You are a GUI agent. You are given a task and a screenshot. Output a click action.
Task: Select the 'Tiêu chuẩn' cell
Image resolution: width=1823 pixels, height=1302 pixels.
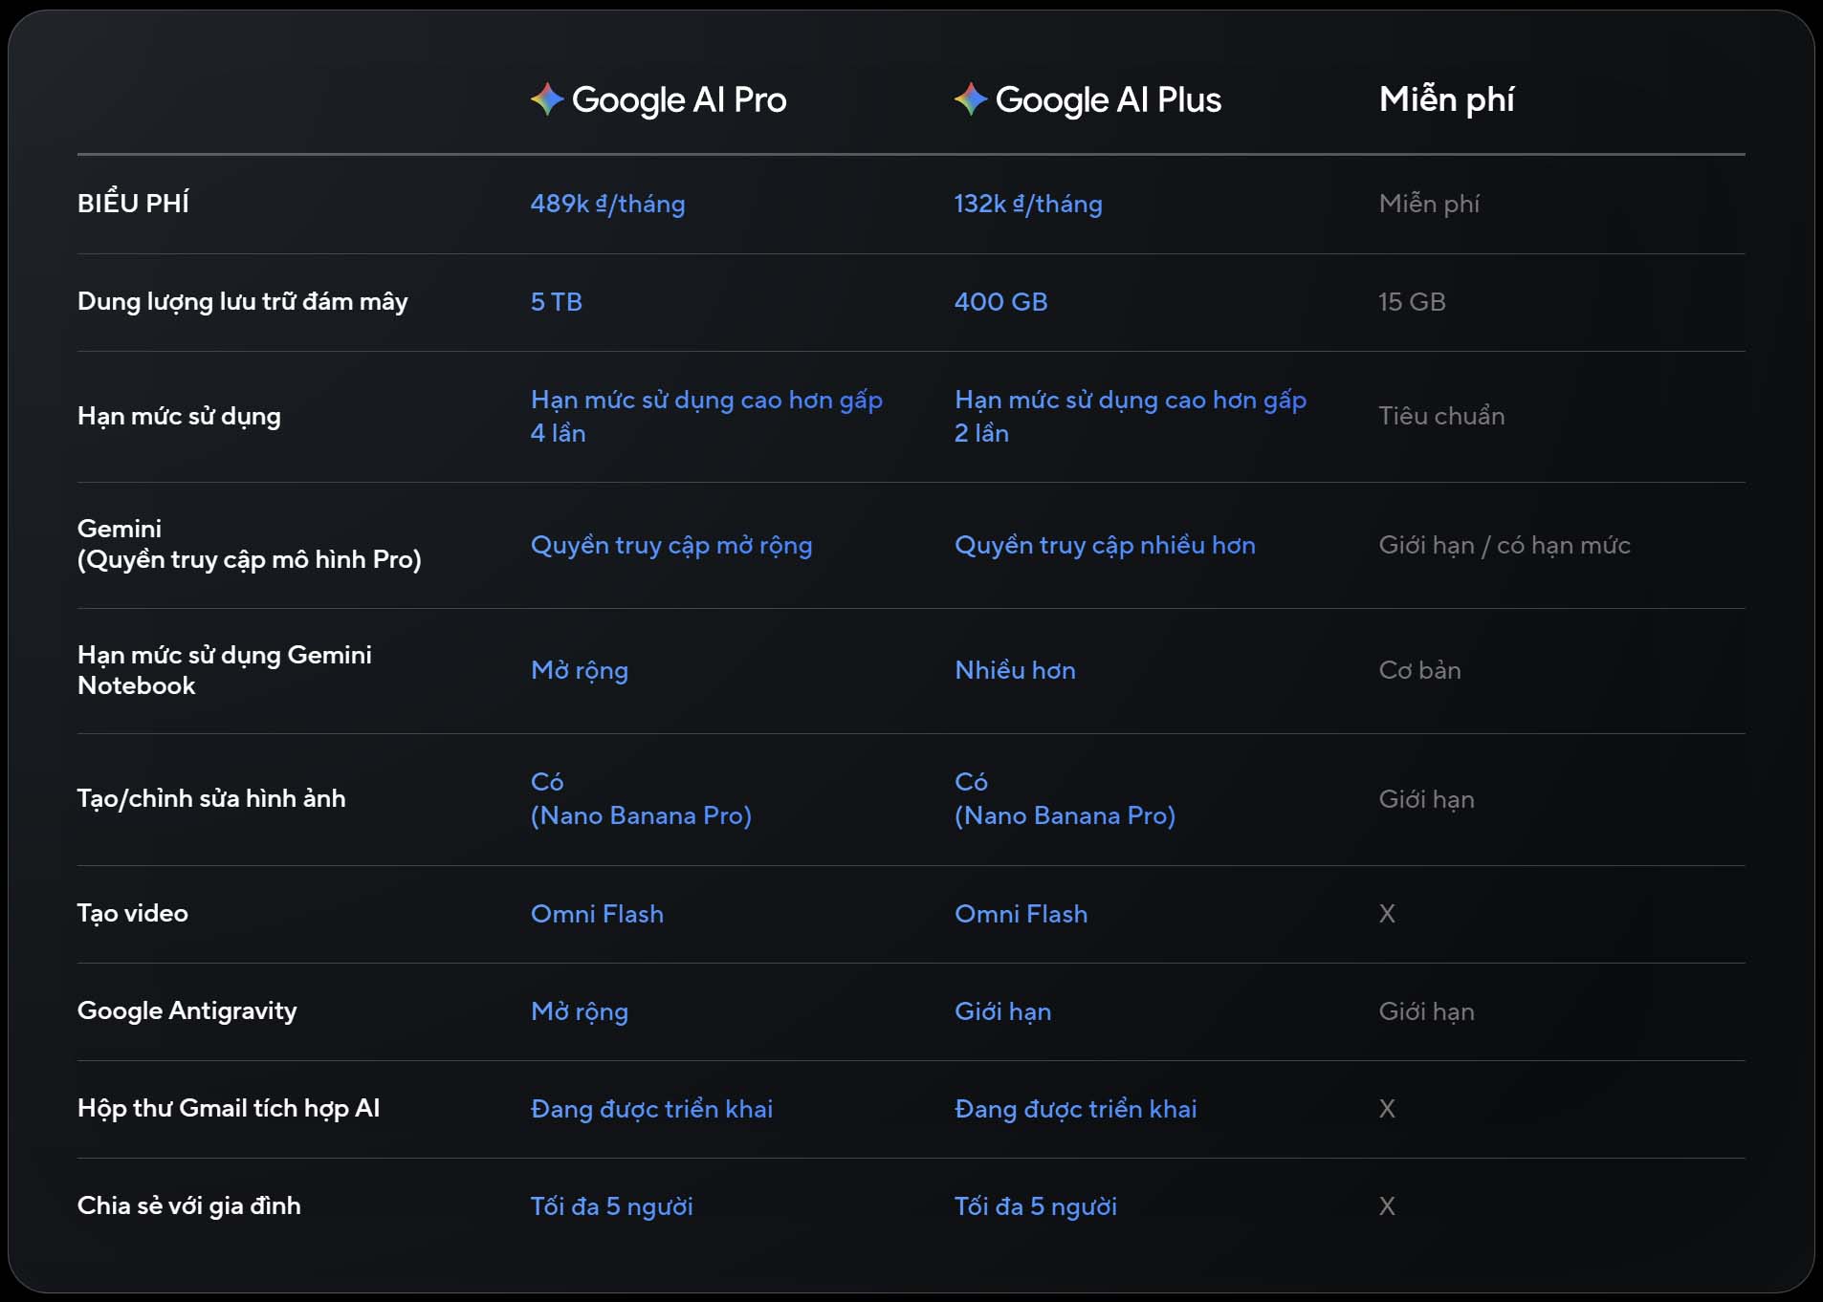pos(1441,416)
